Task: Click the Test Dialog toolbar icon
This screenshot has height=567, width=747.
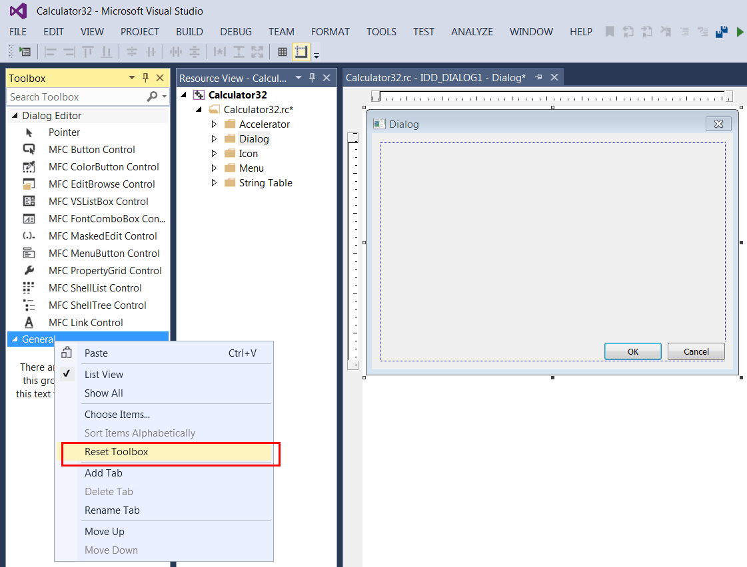Action: pos(25,52)
